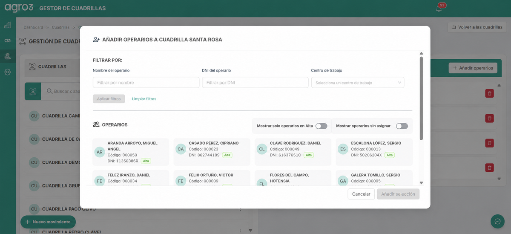The height and width of the screenshot is (234, 511).
Task: Open the dashboard chart icon in sidebar
Action: (8, 25)
